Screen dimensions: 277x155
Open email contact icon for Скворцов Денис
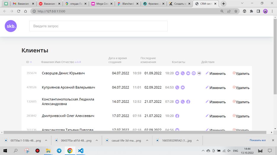coord(177,73)
